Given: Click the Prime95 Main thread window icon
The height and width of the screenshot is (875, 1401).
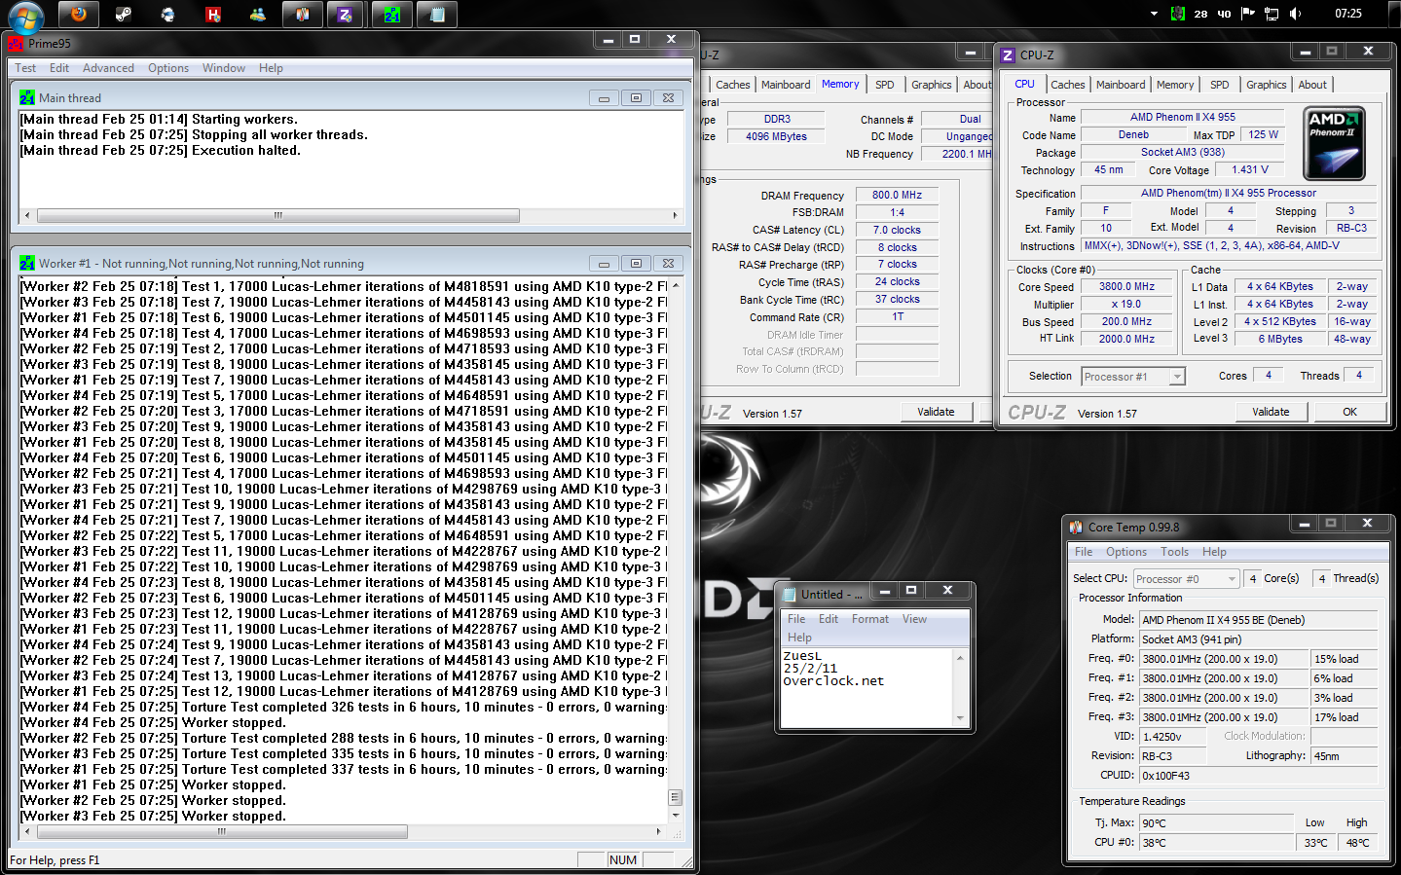Looking at the screenshot, I should (x=27, y=97).
